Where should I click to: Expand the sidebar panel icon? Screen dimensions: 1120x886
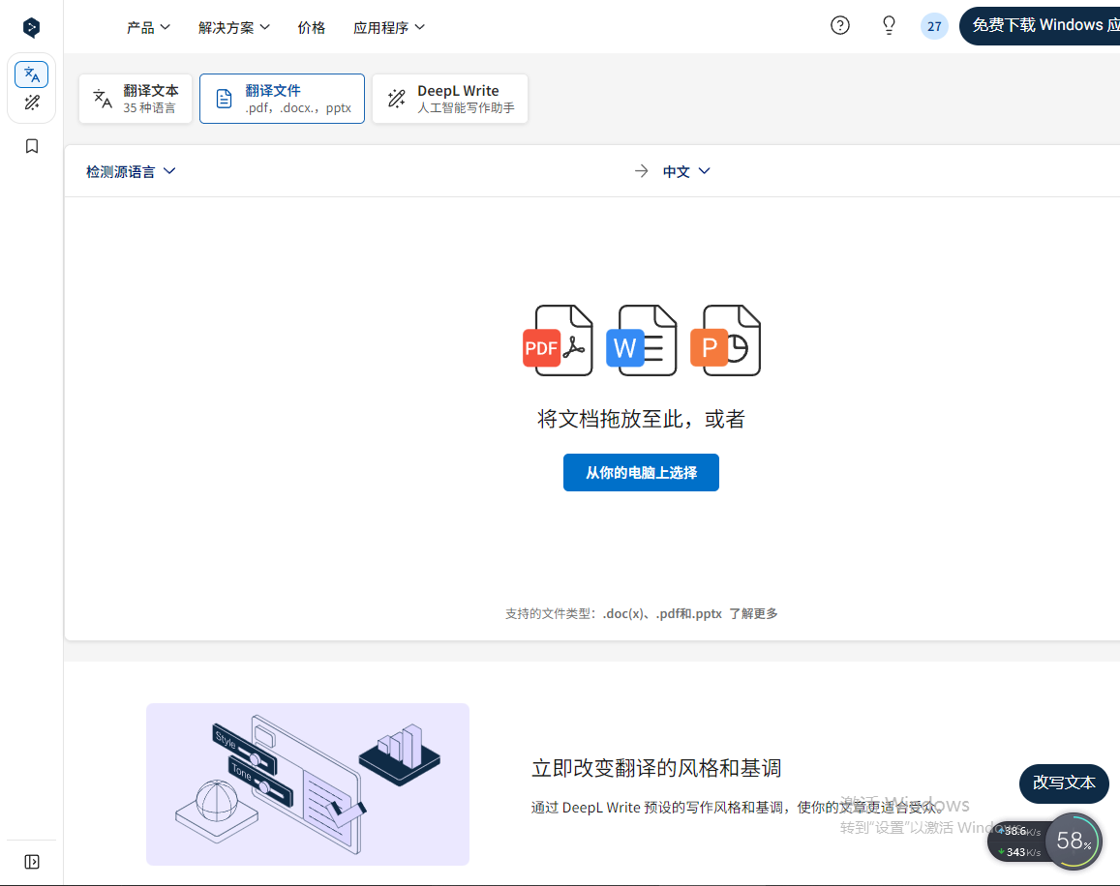point(31,862)
